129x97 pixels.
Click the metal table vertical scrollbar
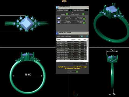[x=88, y=44]
